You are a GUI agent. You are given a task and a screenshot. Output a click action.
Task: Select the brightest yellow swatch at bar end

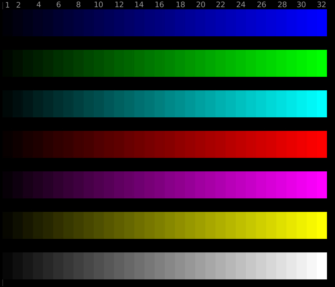(322, 225)
